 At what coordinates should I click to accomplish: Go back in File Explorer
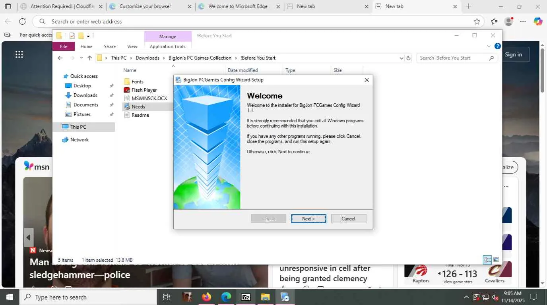pos(60,58)
